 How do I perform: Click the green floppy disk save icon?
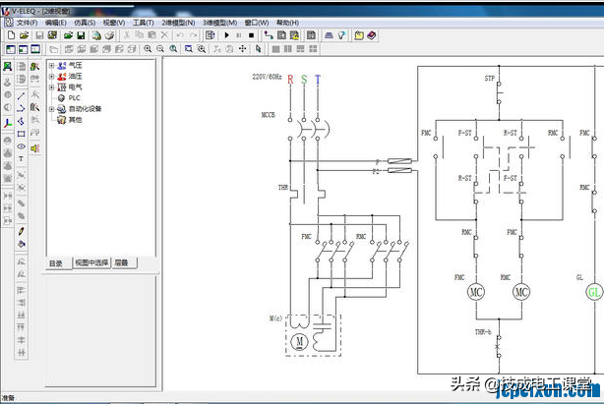coord(81,35)
